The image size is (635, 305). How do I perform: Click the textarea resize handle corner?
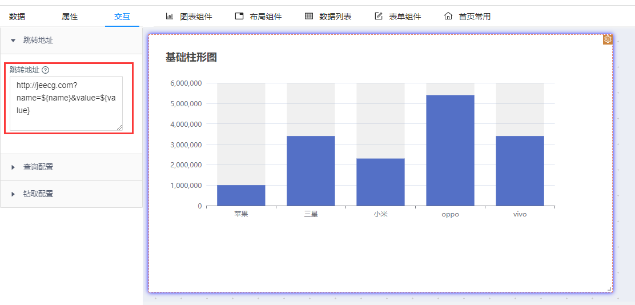tap(119, 127)
